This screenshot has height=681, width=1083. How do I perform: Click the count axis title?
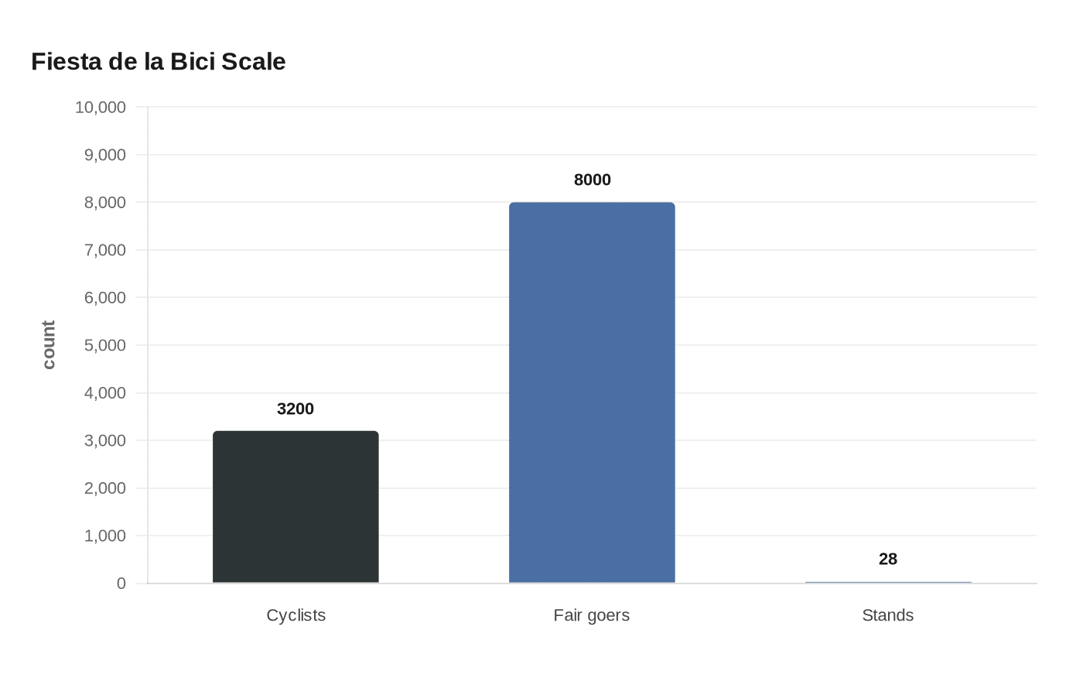(x=49, y=345)
